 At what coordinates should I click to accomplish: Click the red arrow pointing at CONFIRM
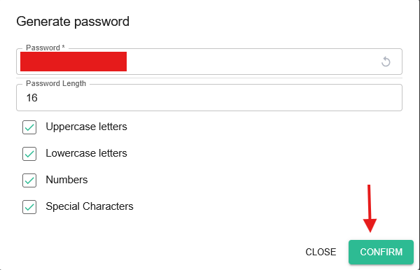(370, 208)
